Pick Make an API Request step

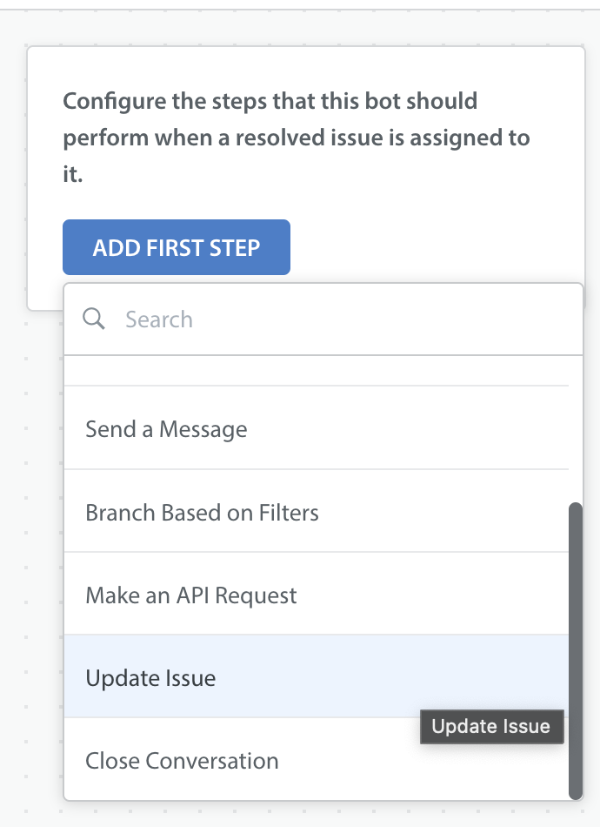[317, 594]
